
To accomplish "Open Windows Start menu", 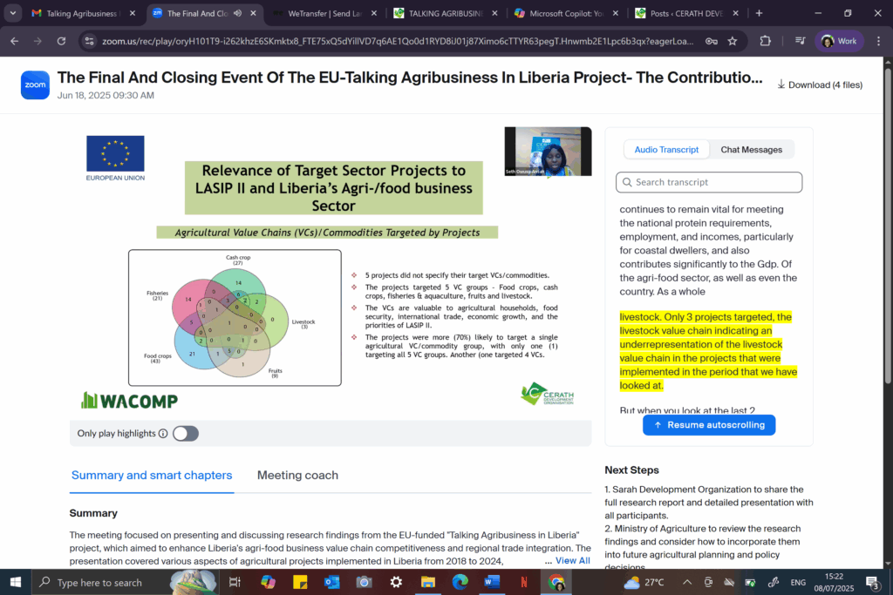I will [16, 582].
